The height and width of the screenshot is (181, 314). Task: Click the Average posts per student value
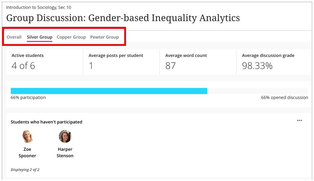[91, 66]
